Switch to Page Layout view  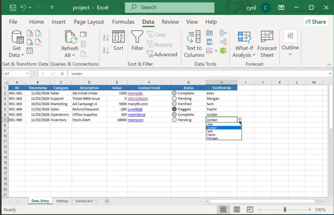pyautogui.click(x=237, y=209)
